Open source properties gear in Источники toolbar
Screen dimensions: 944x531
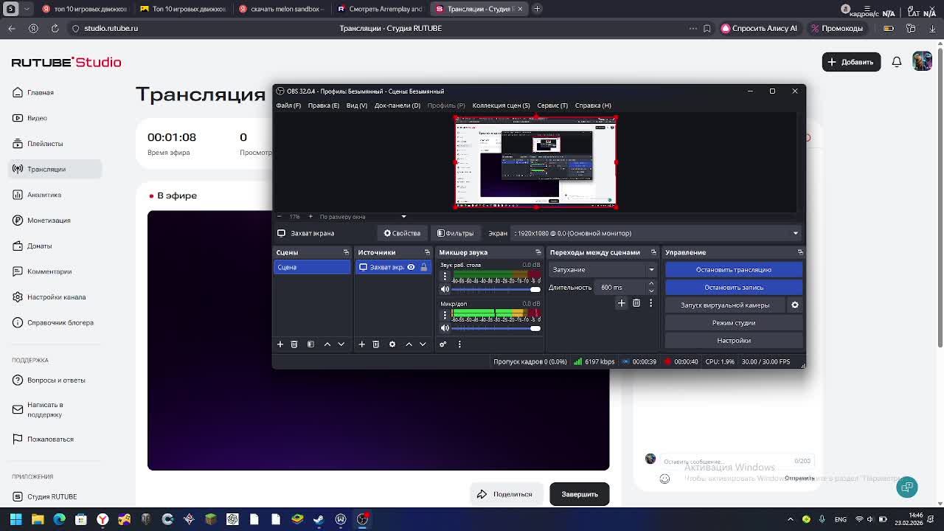[x=392, y=344]
